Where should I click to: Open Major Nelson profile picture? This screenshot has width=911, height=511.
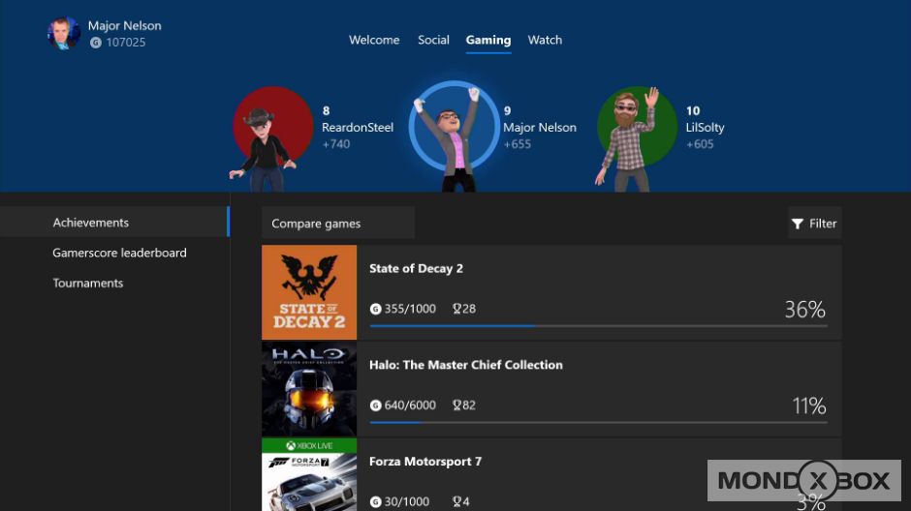pyautogui.click(x=64, y=33)
